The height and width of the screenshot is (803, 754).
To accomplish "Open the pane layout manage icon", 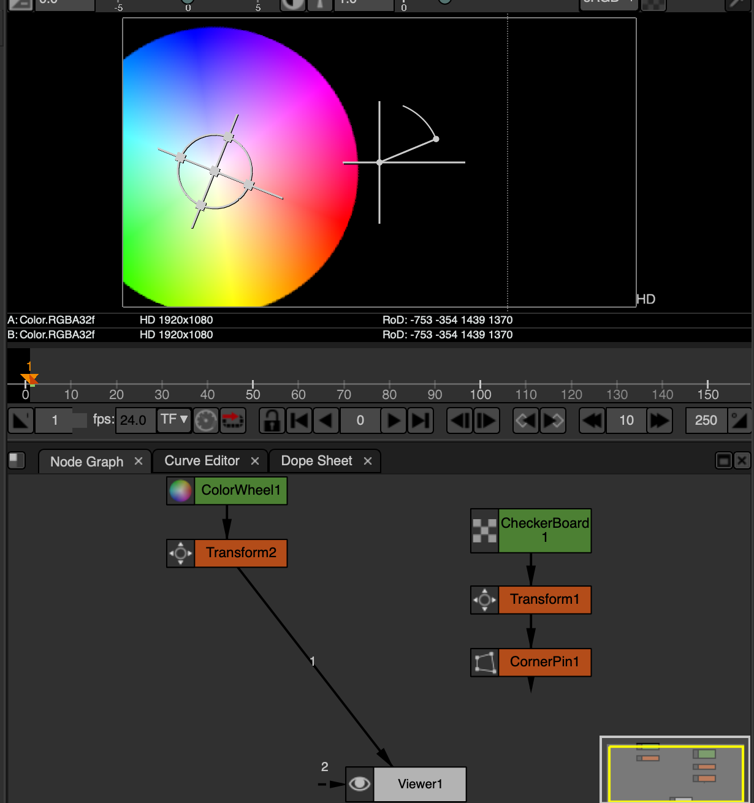I will (17, 460).
